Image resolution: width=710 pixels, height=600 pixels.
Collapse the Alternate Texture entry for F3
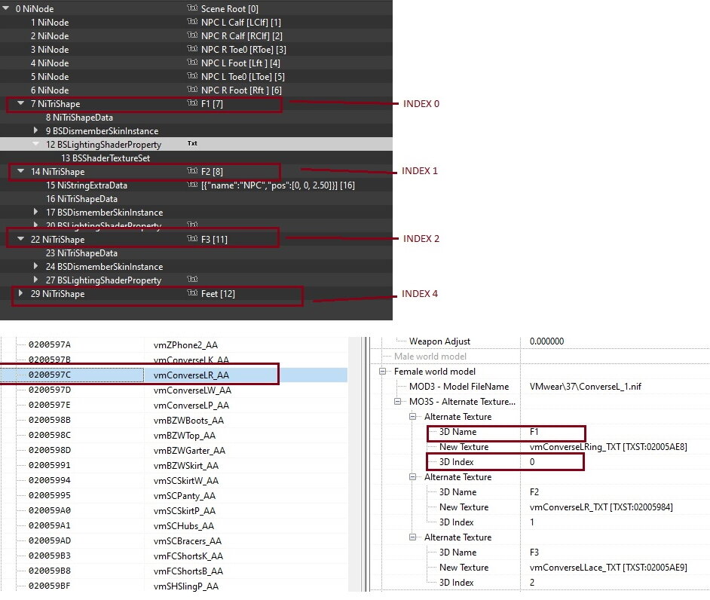412,537
